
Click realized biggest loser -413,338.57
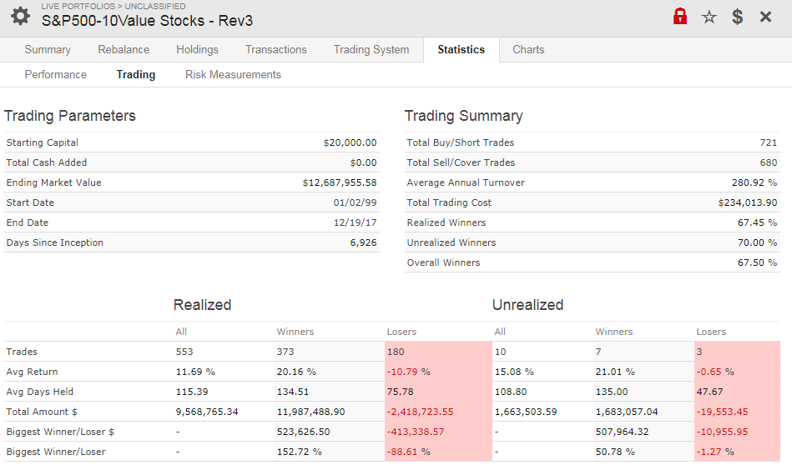pos(416,432)
